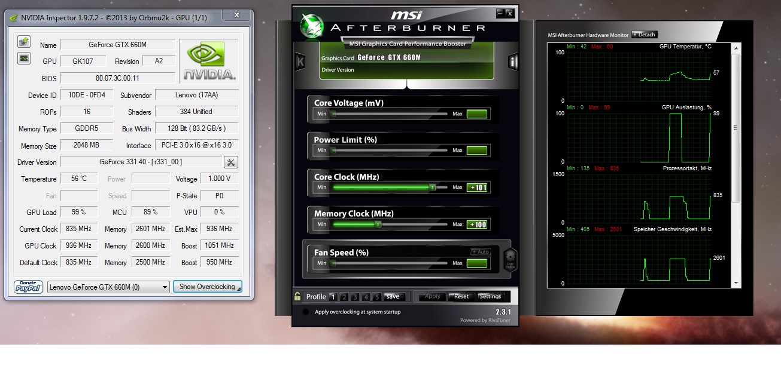Click the Fan Speed value box
The width and height of the screenshot is (781, 387).
point(478,263)
